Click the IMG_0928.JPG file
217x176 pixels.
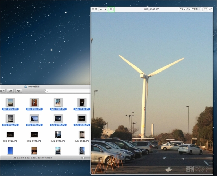click(34, 134)
